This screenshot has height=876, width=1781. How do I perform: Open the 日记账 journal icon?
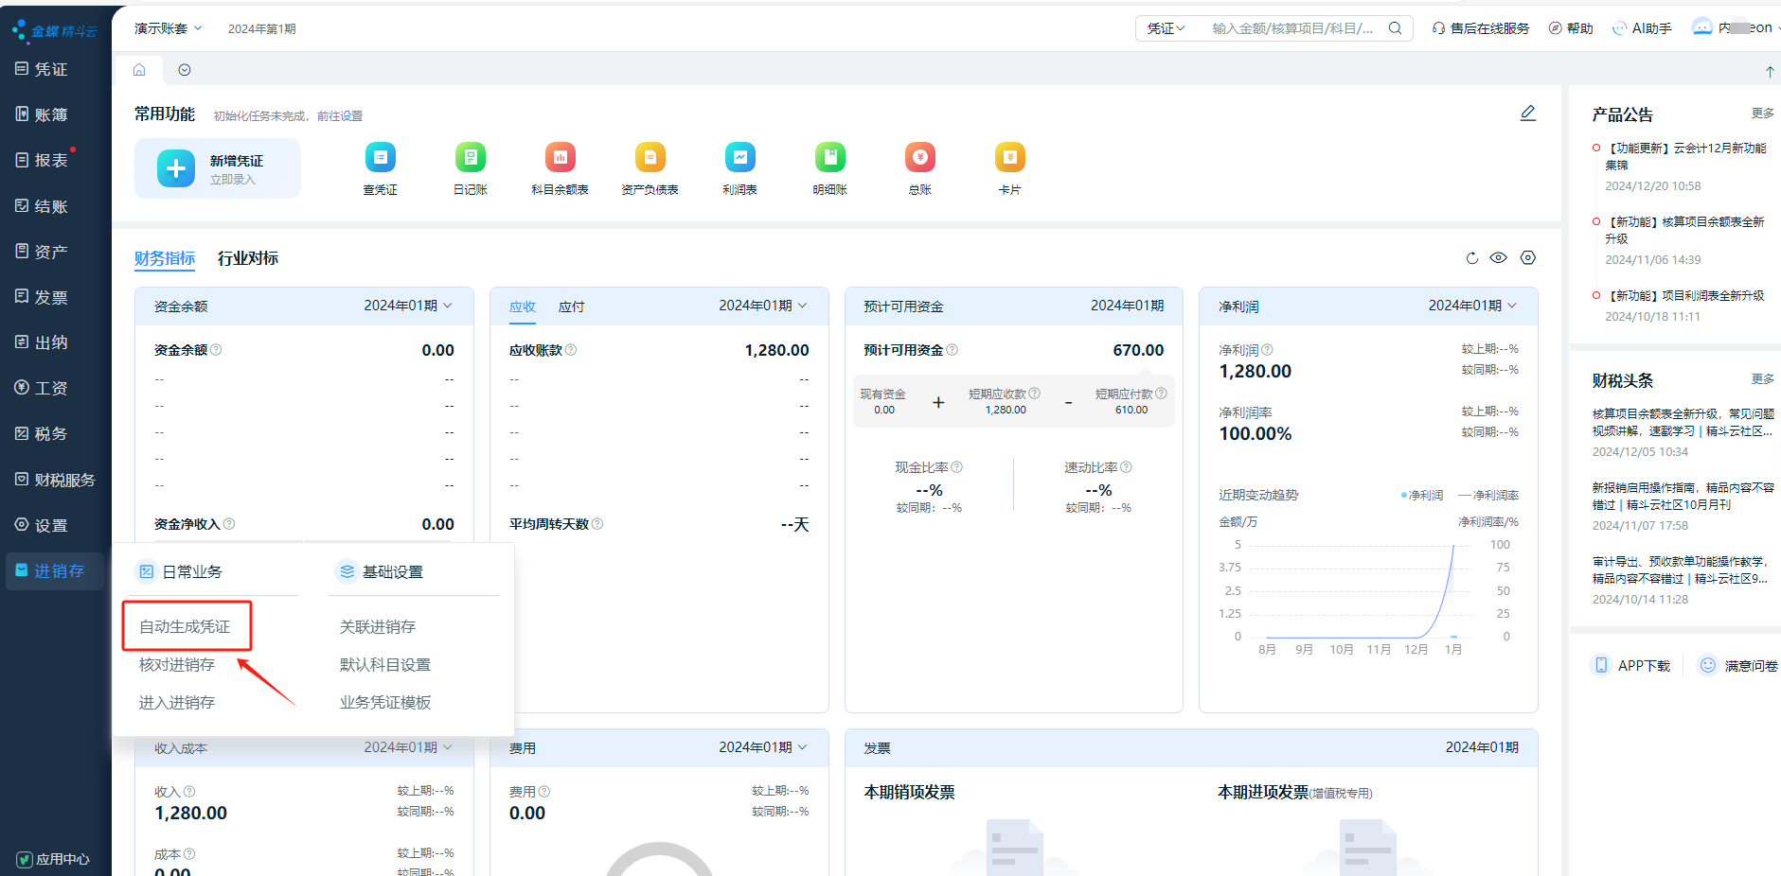coord(470,157)
